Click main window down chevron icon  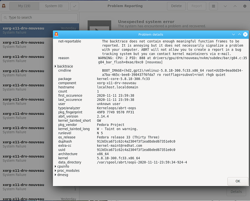point(225,6)
